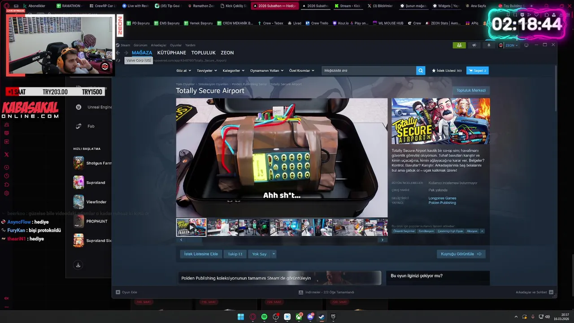Open the İndirmeler downloads status
This screenshot has width=574, height=323.
pos(326,292)
